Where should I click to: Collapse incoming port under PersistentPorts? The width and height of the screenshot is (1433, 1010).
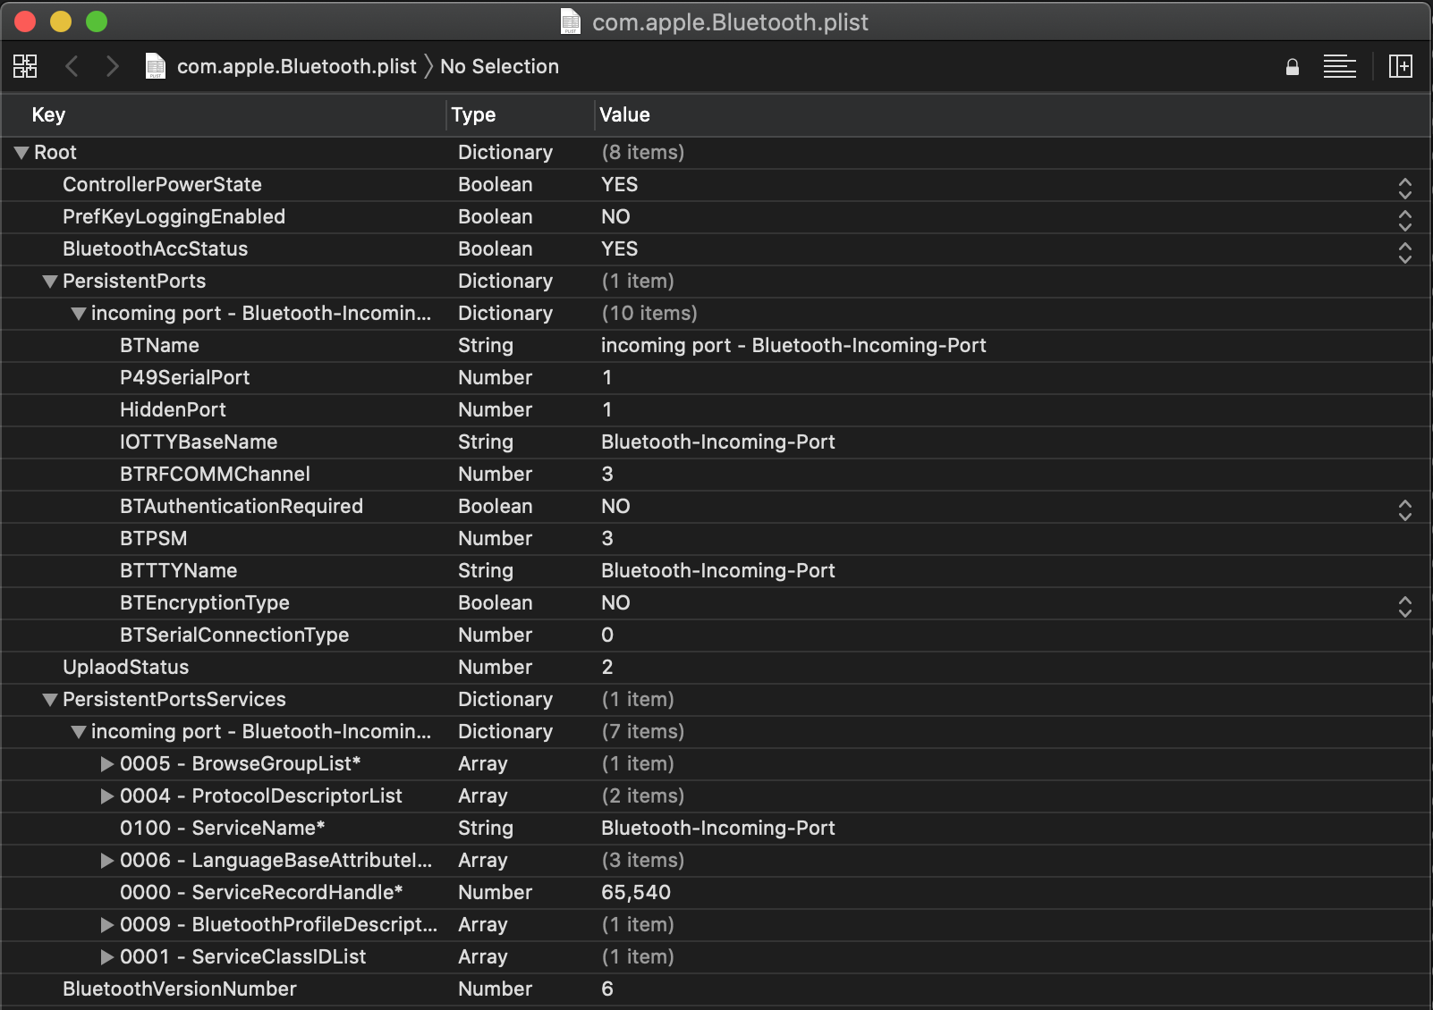pos(79,314)
